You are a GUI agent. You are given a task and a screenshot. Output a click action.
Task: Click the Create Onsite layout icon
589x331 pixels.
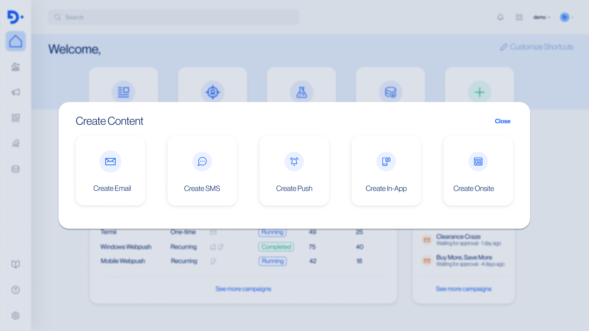478,162
